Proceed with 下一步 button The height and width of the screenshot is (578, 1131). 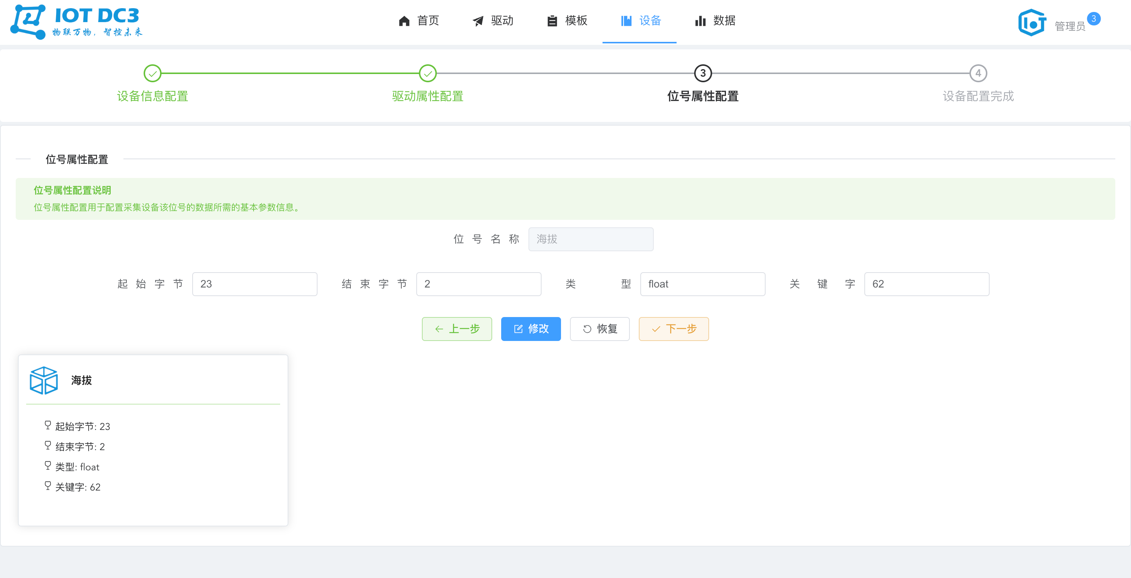coord(674,329)
